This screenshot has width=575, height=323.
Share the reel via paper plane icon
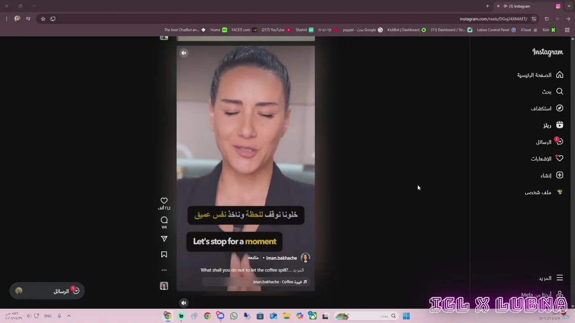[x=164, y=239]
